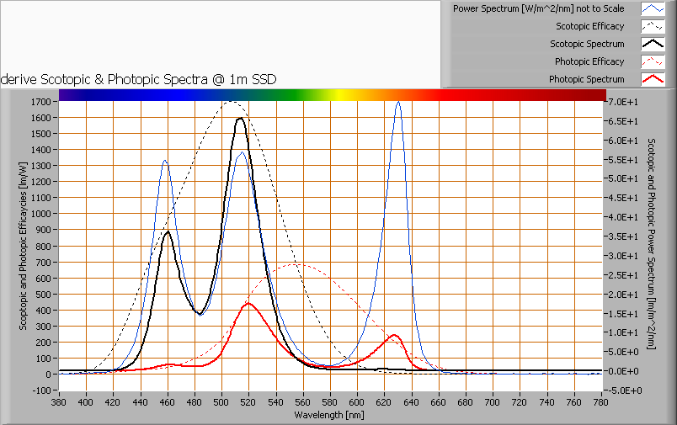Click the dashed red Photopic Efficacy legend icon

coord(653,61)
